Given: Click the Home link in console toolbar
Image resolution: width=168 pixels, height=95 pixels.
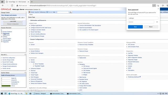Looking at the screenshot, I should 33,12.
